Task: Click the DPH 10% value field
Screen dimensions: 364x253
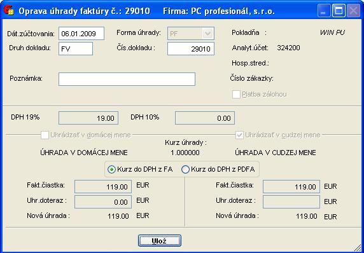Action: coord(205,118)
